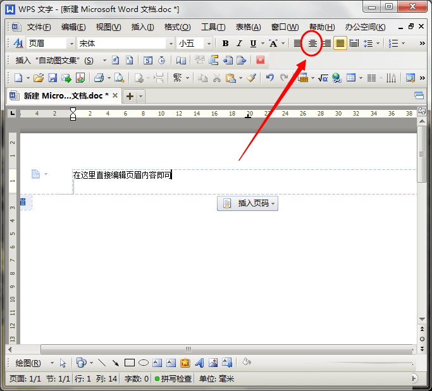
Task: Open the new tab dropdown arrow
Action: pyautogui.click(x=141, y=96)
